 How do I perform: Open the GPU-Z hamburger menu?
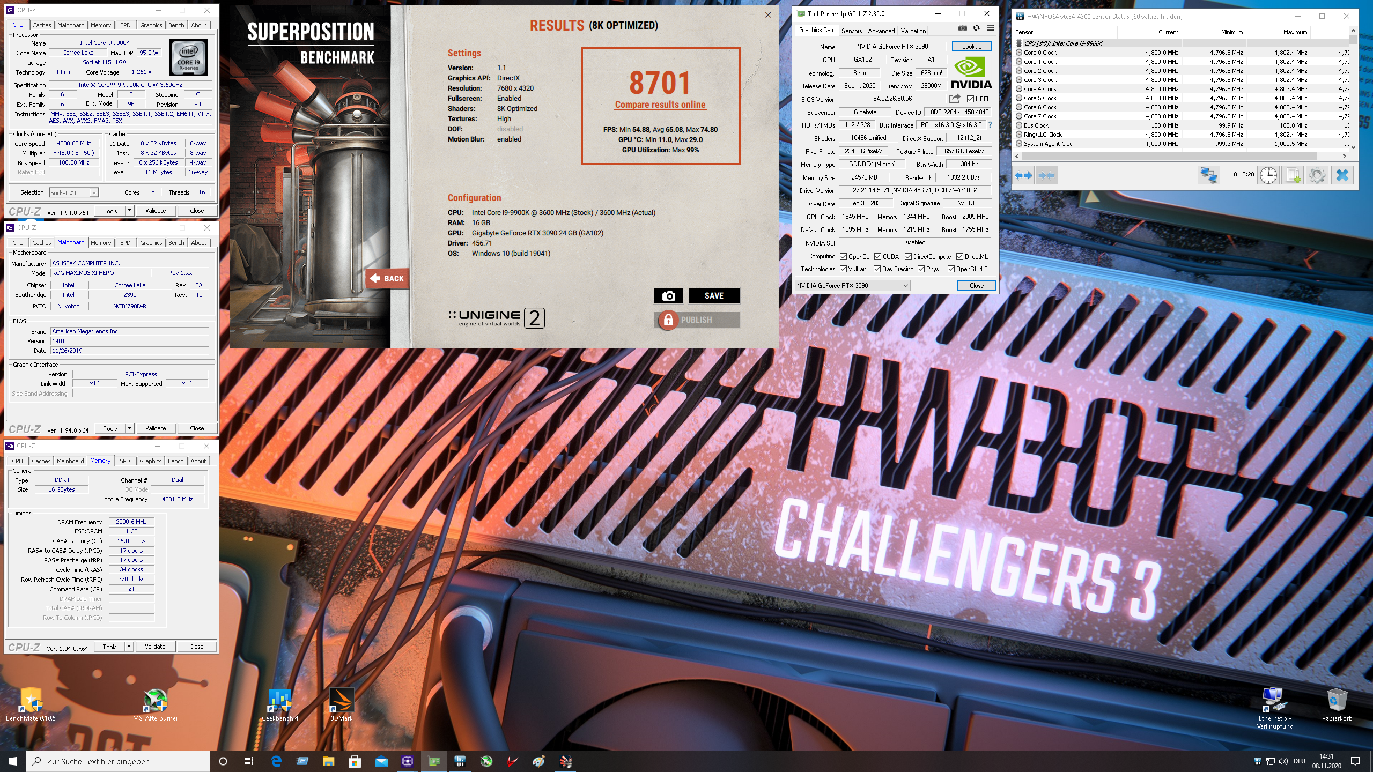click(x=990, y=28)
